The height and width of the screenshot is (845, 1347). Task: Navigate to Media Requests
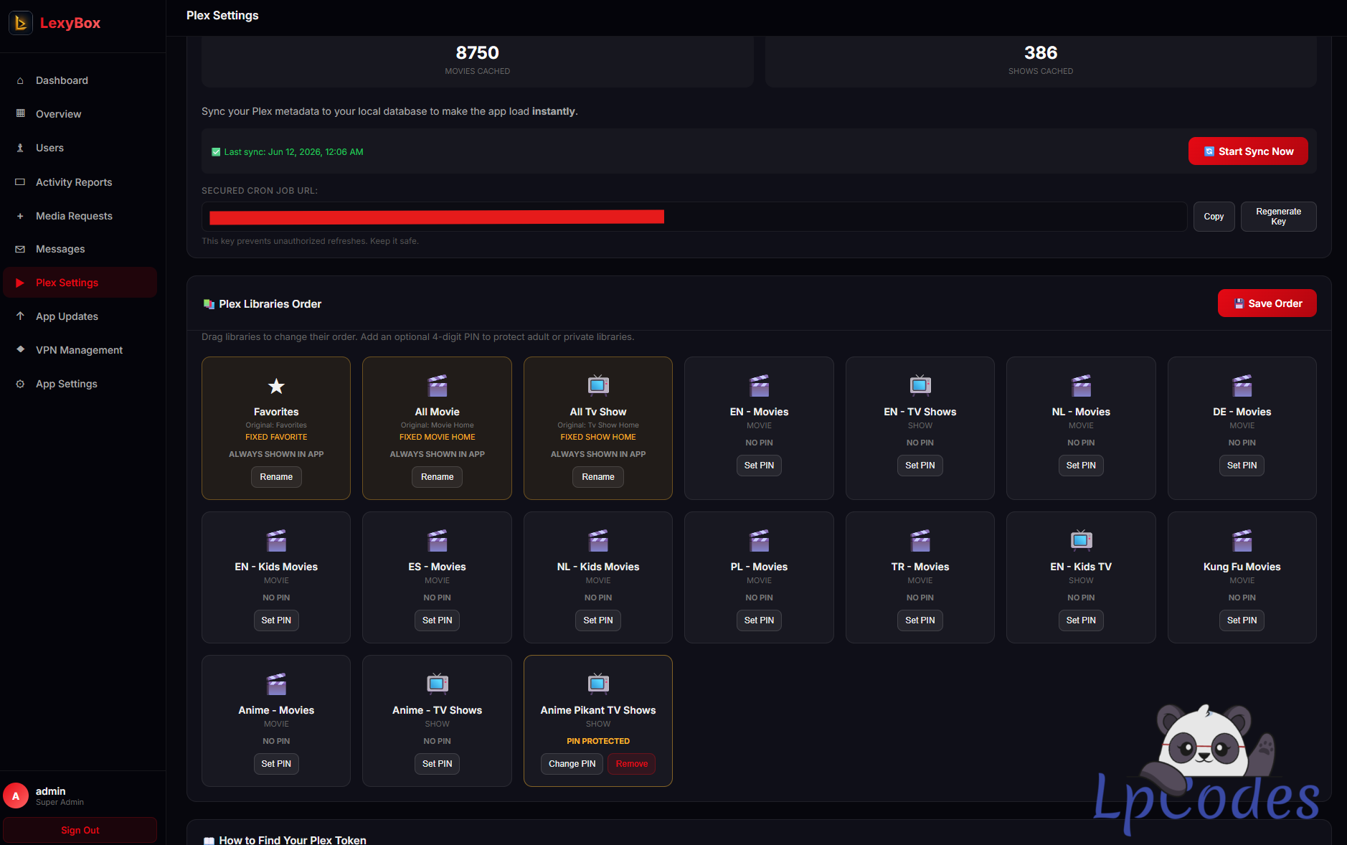(80, 216)
